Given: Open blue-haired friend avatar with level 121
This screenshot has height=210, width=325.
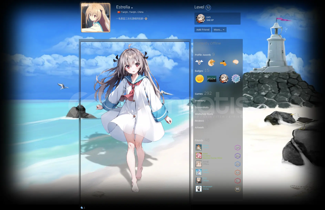Looking at the screenshot, I should point(199,172).
